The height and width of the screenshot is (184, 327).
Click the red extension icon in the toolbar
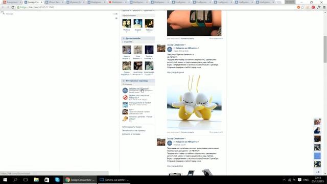click(x=313, y=7)
